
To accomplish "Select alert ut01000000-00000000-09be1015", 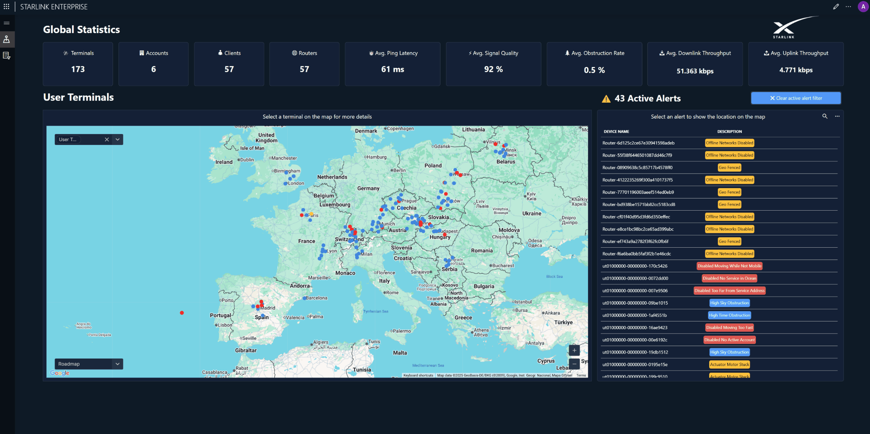I will click(x=720, y=303).
